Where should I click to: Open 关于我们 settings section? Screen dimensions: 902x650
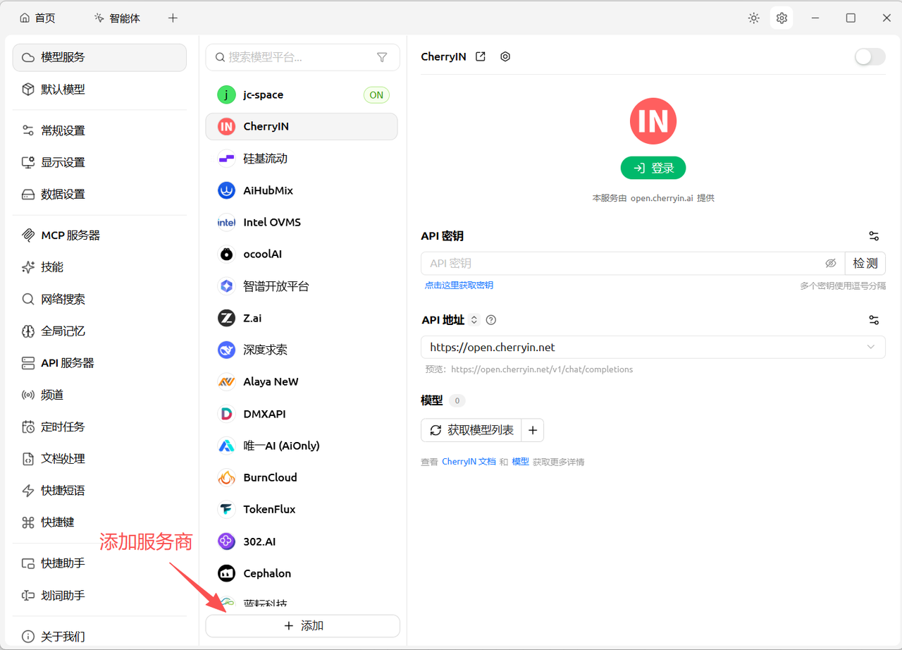click(x=99, y=637)
